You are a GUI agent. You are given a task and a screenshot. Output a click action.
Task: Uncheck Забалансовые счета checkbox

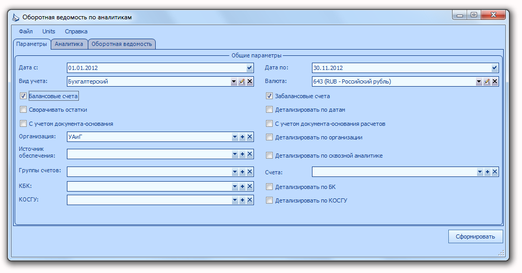pos(269,96)
